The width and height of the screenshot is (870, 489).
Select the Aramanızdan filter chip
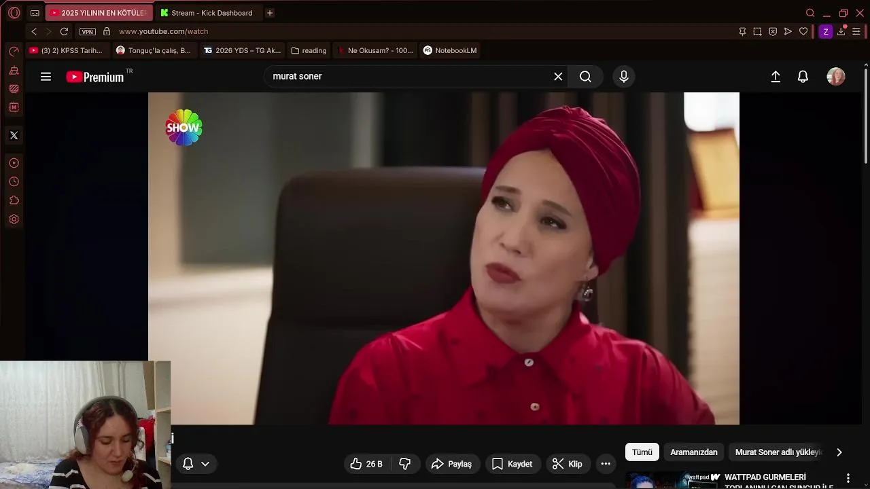694,452
